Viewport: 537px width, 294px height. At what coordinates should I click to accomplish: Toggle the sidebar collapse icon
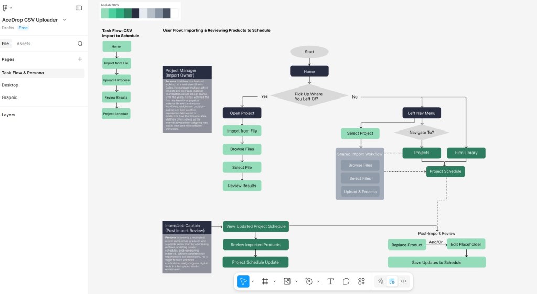tap(79, 8)
